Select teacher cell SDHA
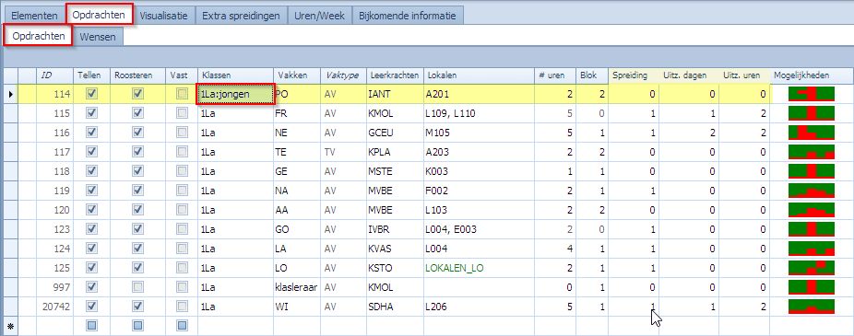Image resolution: width=854 pixels, height=336 pixels. point(395,307)
